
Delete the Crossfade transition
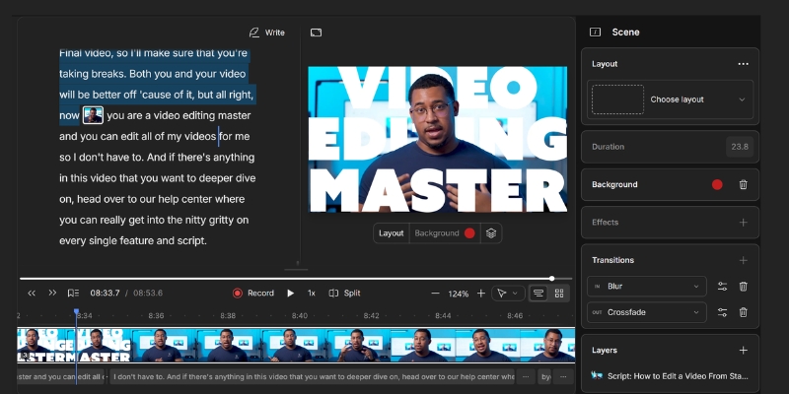tap(744, 312)
